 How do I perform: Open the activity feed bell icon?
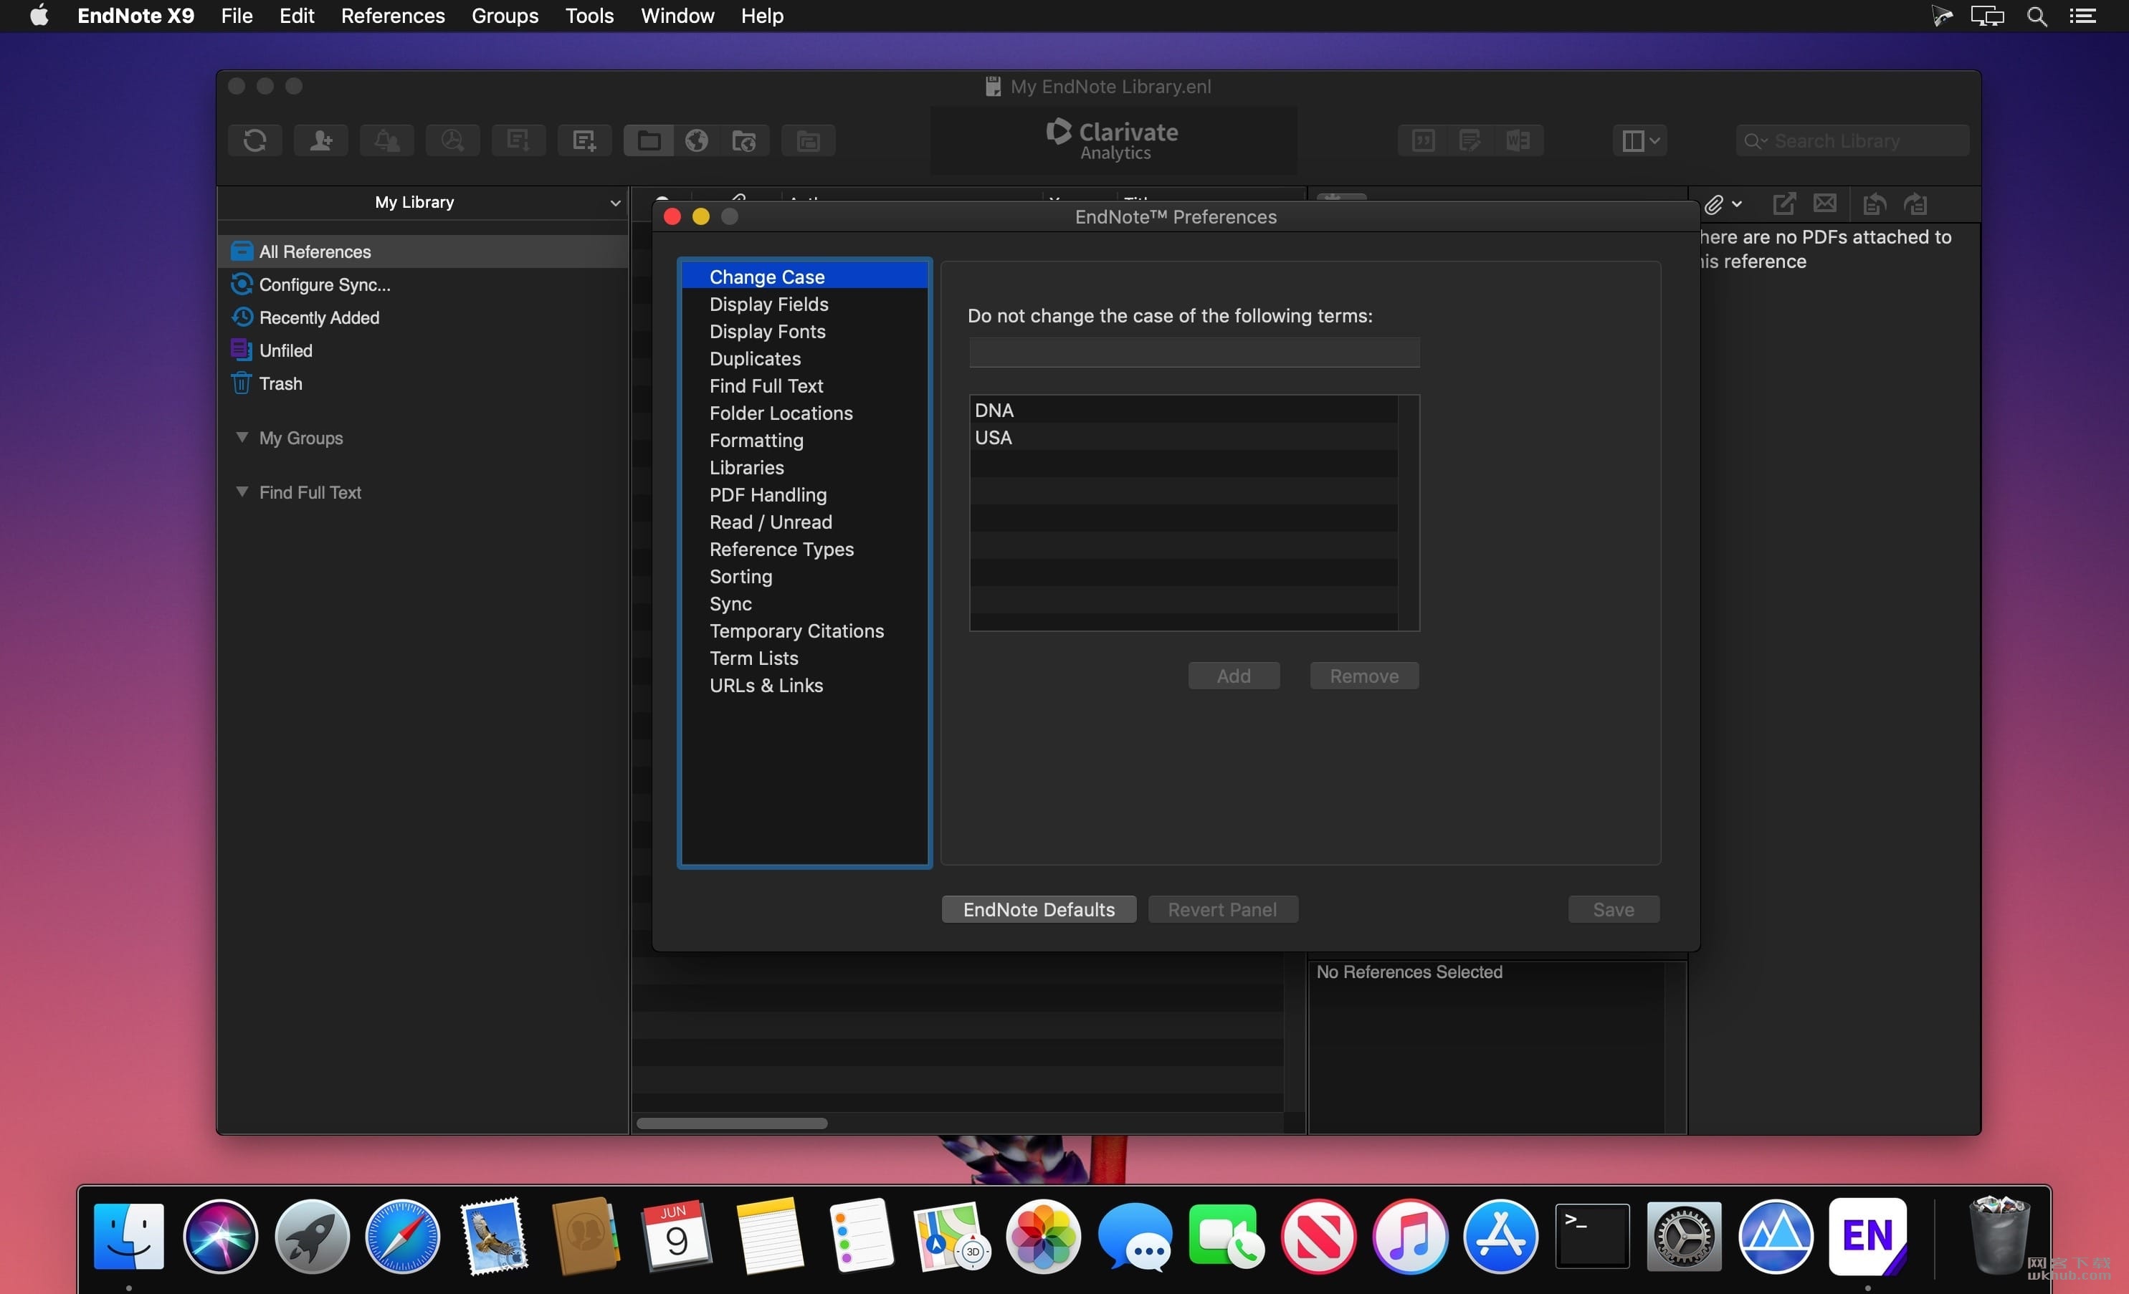[x=386, y=140]
